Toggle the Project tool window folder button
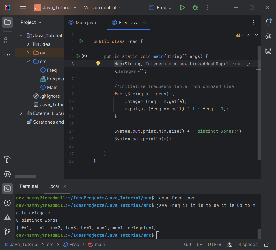The height and width of the screenshot is (250, 276). [8, 22]
